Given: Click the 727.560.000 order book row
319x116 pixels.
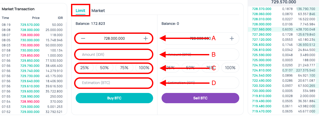Looking at the screenshot, I should pyautogui.click(x=283, y=29).
